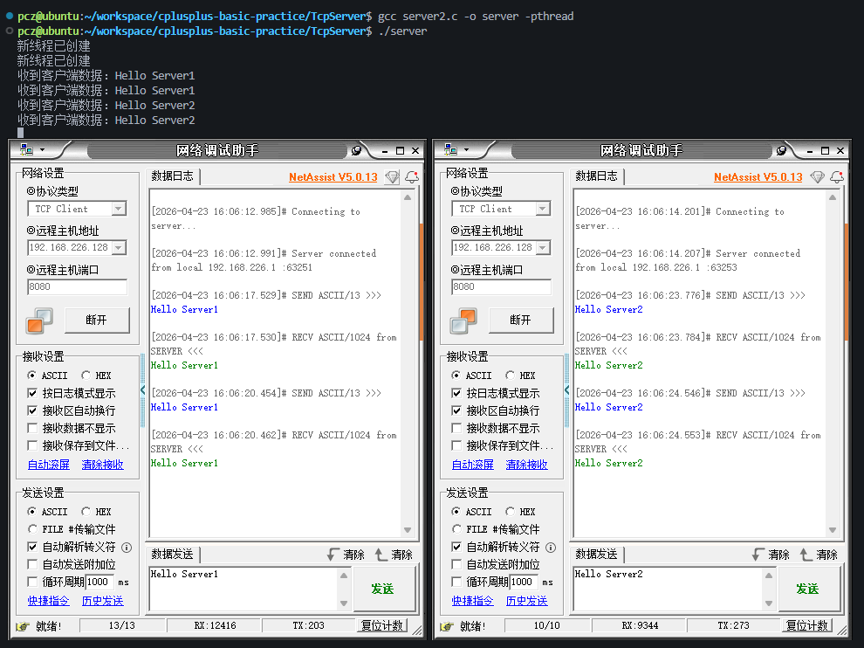The height and width of the screenshot is (648, 864).
Task: Click the bell icon in right window
Action: pos(836,177)
